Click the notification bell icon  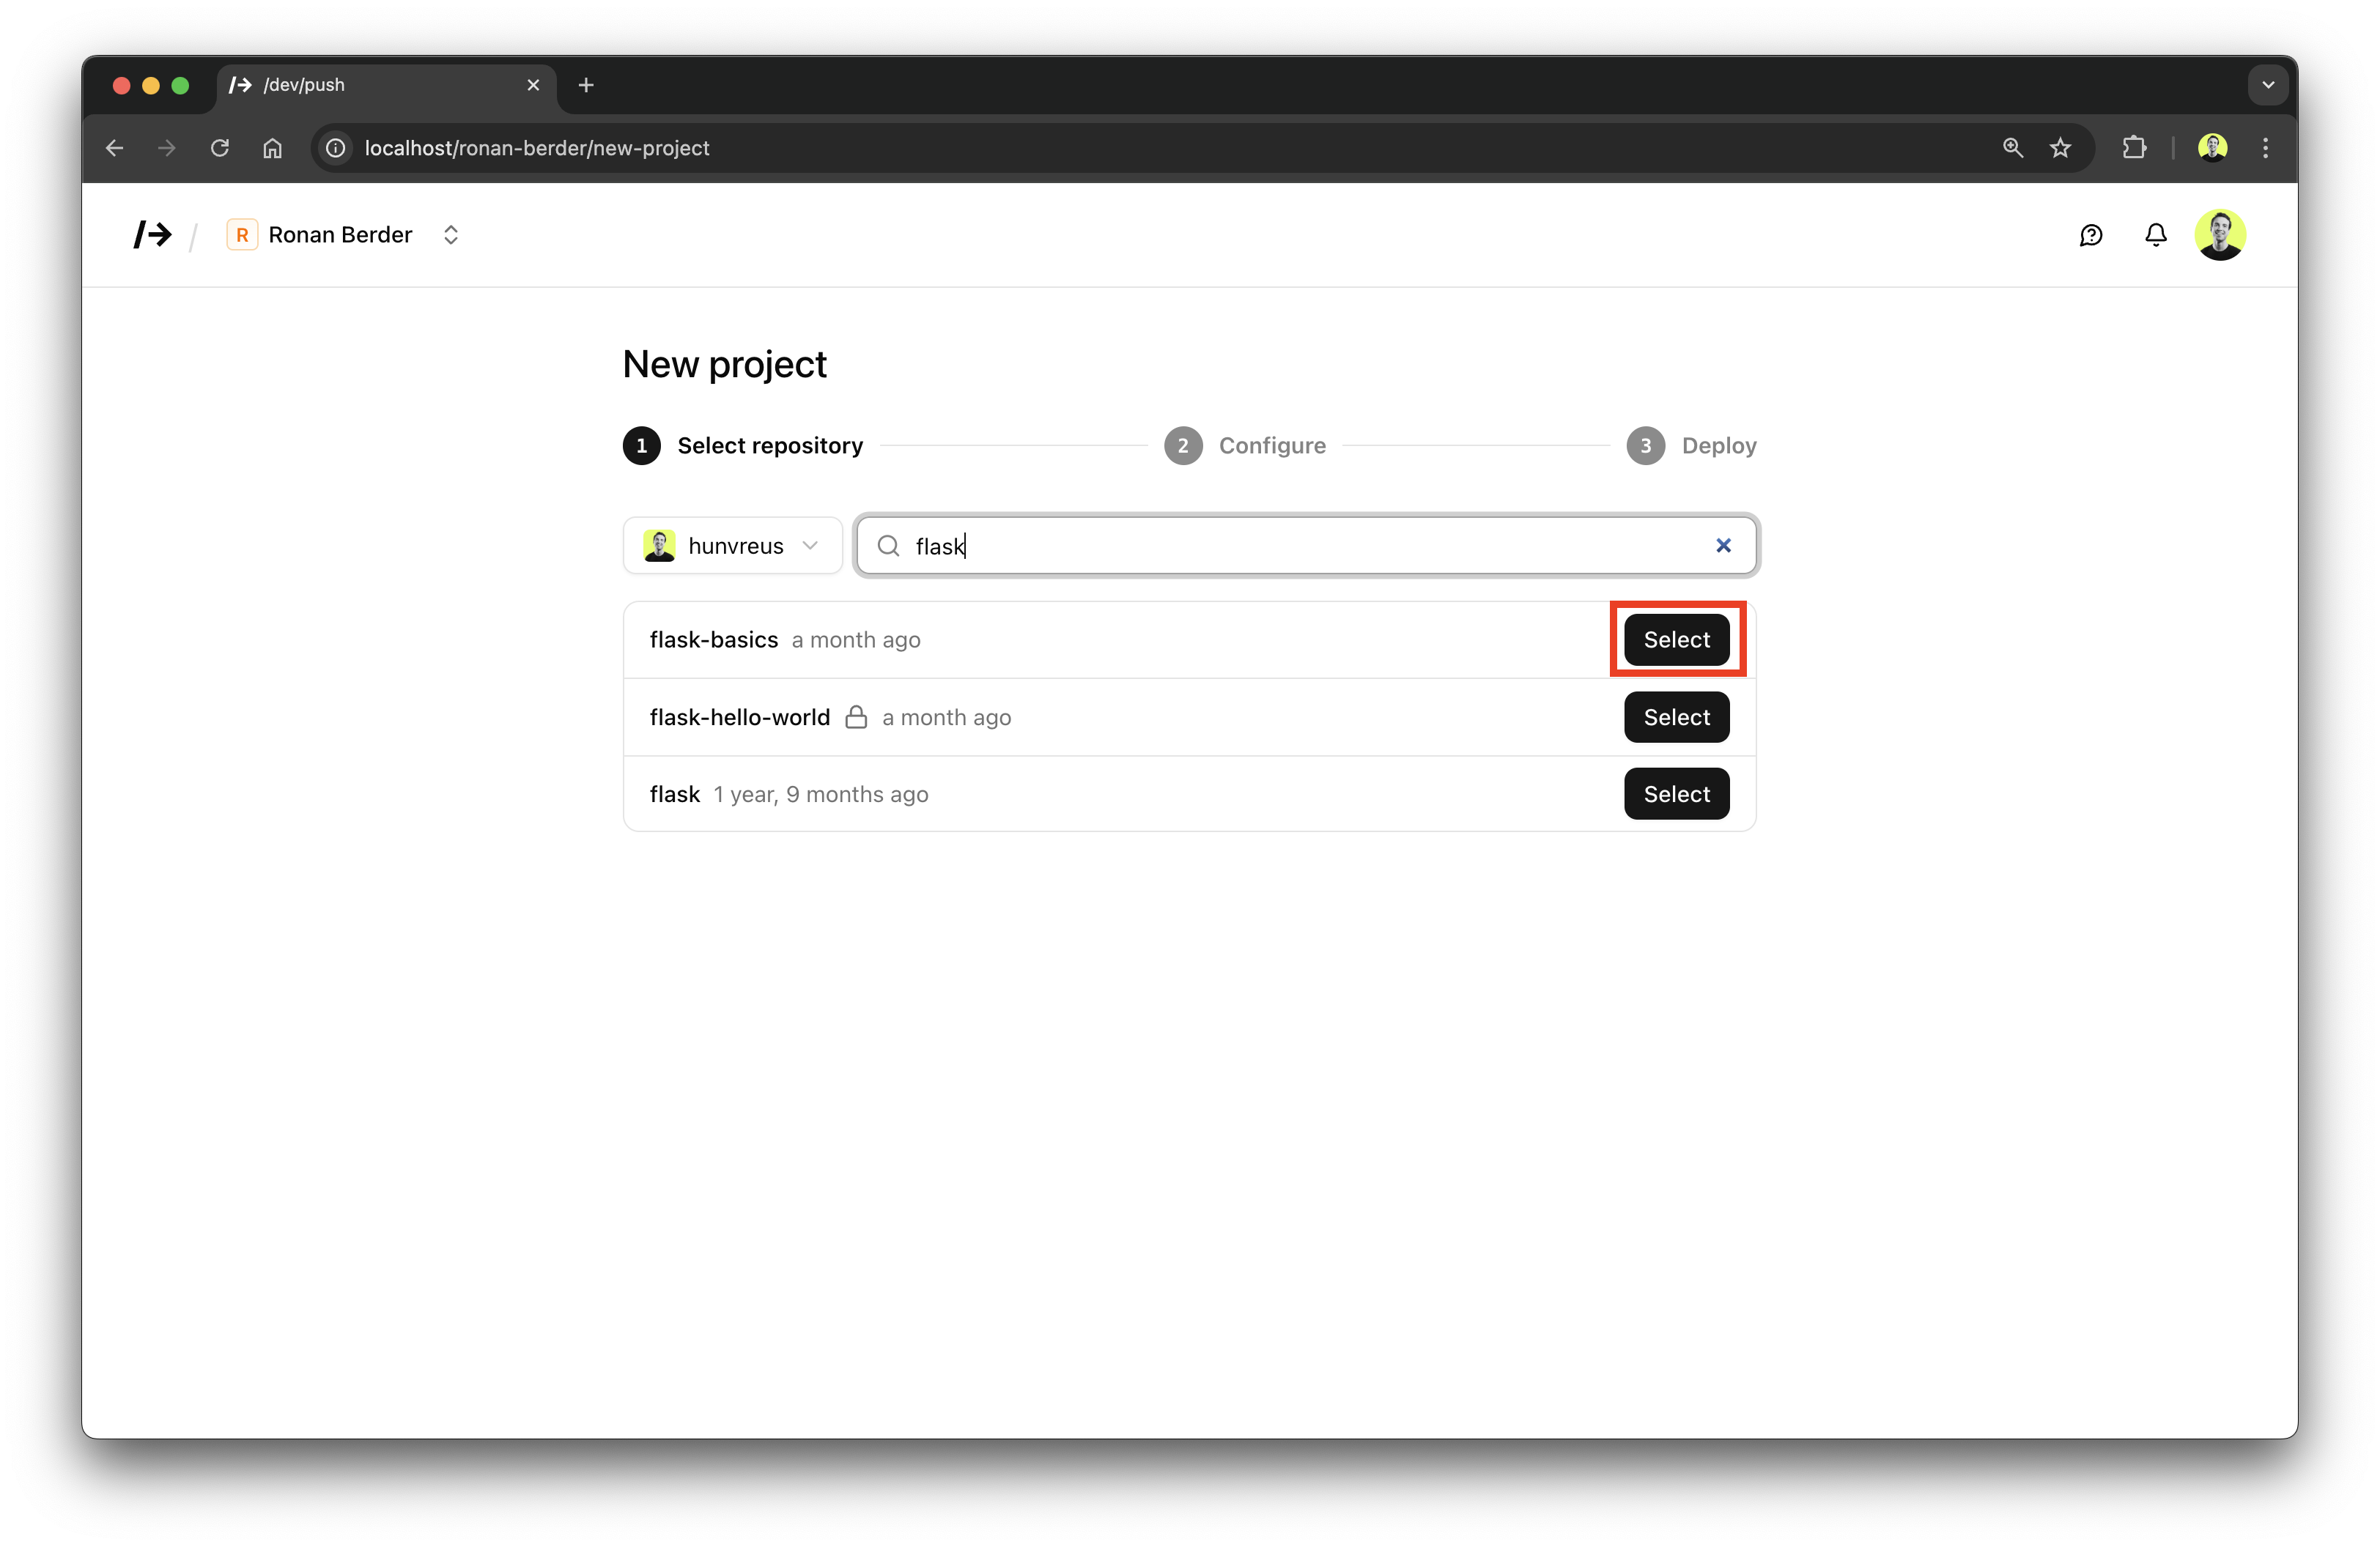tap(2156, 234)
